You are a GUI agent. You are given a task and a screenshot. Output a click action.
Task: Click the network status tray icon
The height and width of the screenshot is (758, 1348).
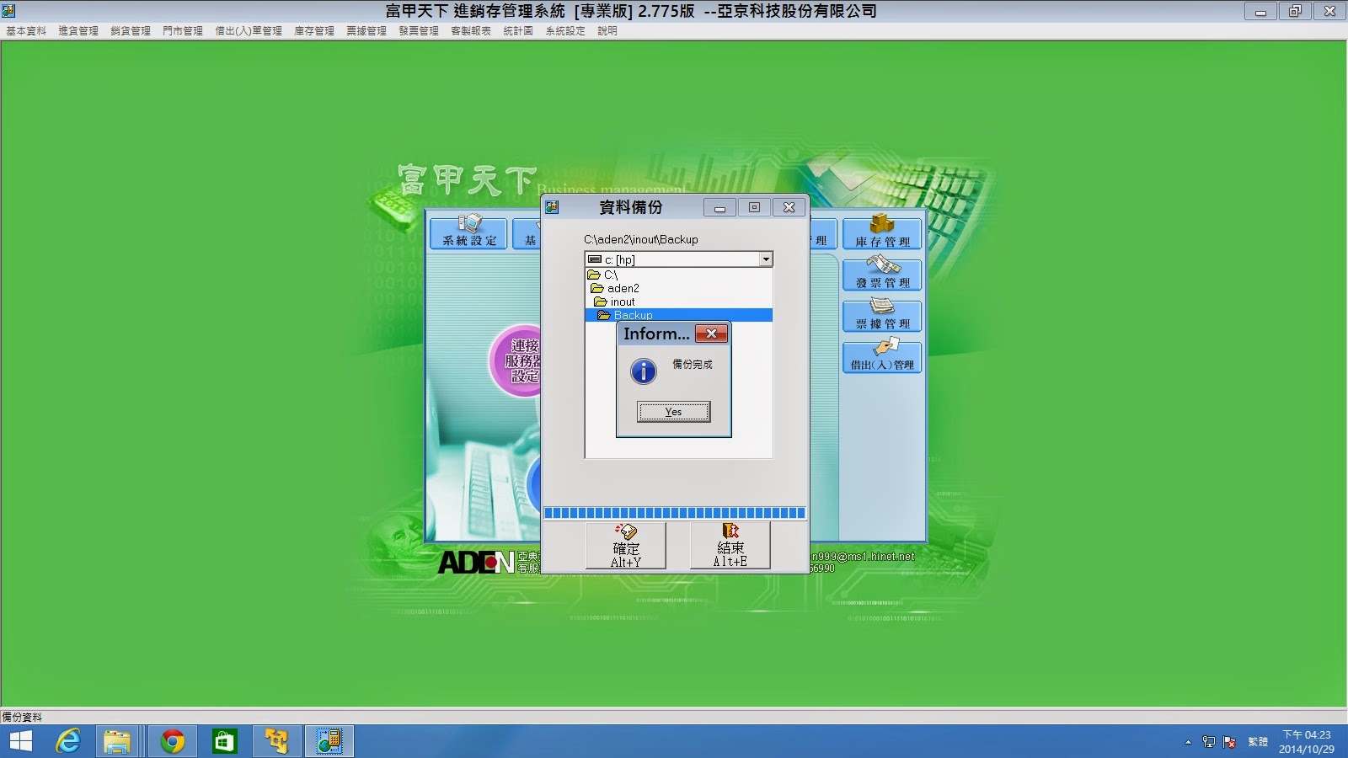[x=1209, y=742]
